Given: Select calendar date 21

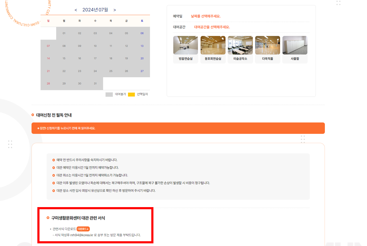Looking at the screenshot, I should click(48, 71).
